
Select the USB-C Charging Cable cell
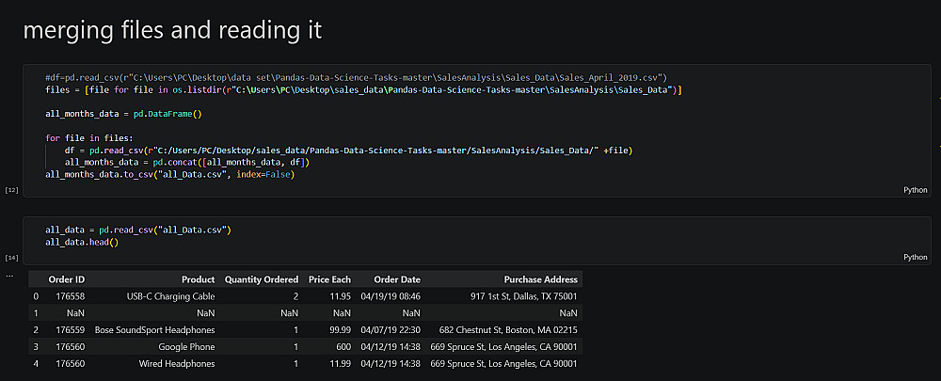tap(170, 296)
